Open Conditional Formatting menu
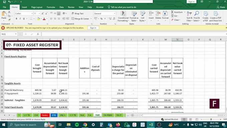Viewport: 227px width, 128px height. 123,16
